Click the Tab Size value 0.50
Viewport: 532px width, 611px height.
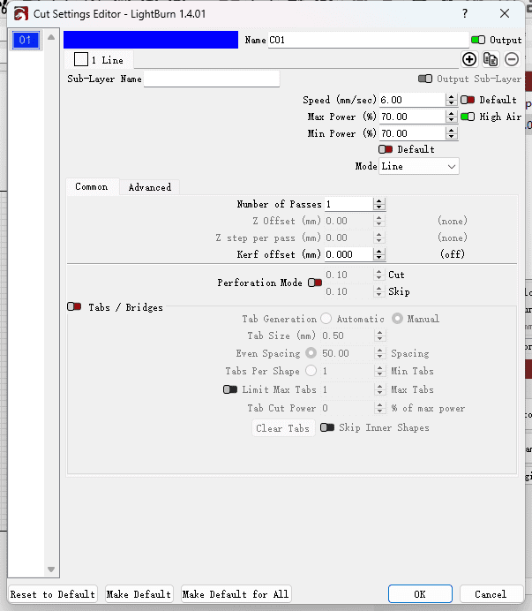(x=348, y=336)
